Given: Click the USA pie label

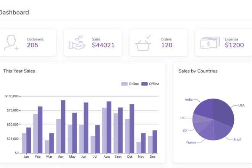Looking at the screenshot, I should click(241, 105).
